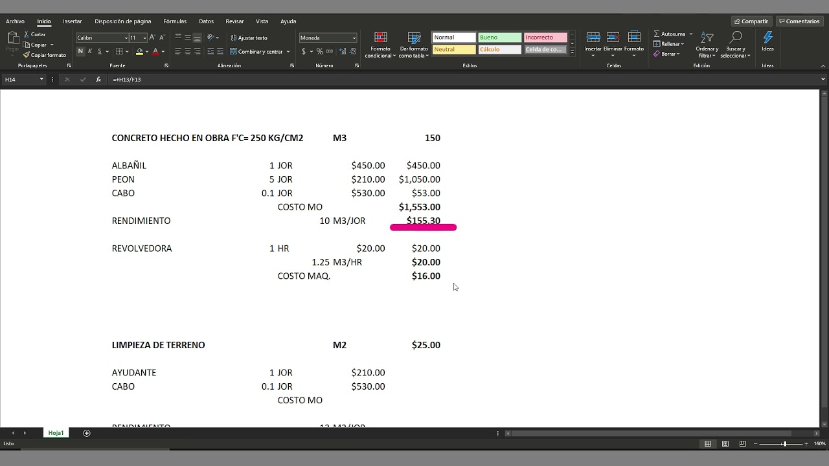This screenshot has height=466, width=829.
Task: Expand Combinar y centrar dropdown arrow
Action: (x=288, y=51)
